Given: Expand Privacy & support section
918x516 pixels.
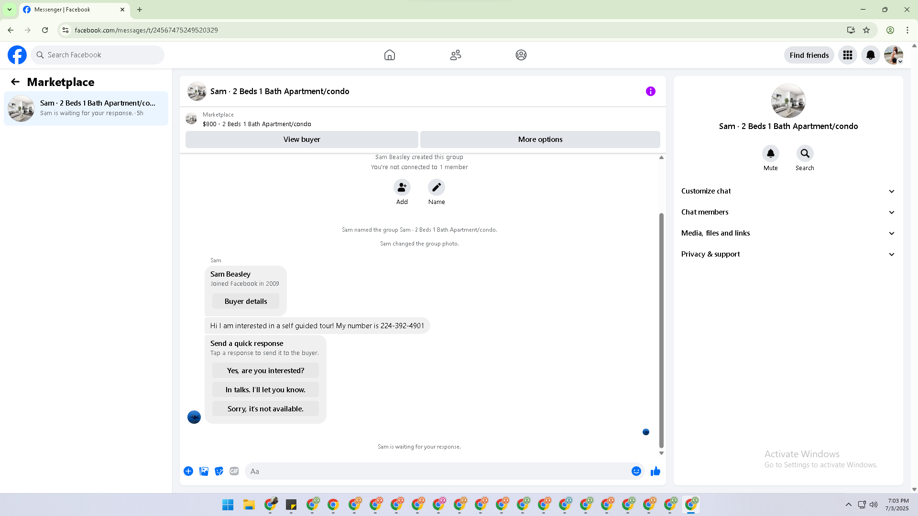Looking at the screenshot, I should (x=788, y=254).
